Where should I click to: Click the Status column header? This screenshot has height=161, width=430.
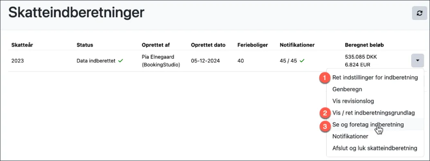pos(85,45)
